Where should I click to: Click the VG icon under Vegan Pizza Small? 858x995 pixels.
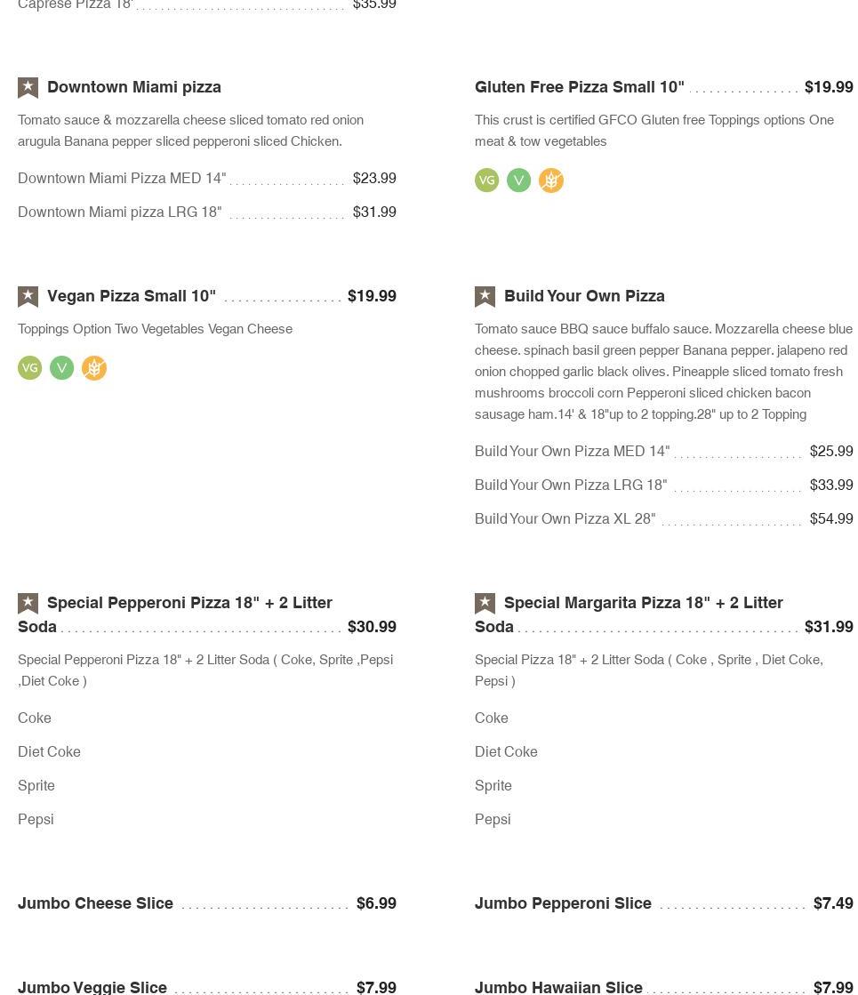pyautogui.click(x=30, y=368)
